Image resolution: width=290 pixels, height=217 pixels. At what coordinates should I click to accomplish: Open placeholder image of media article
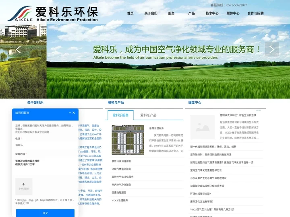(x=202, y=127)
